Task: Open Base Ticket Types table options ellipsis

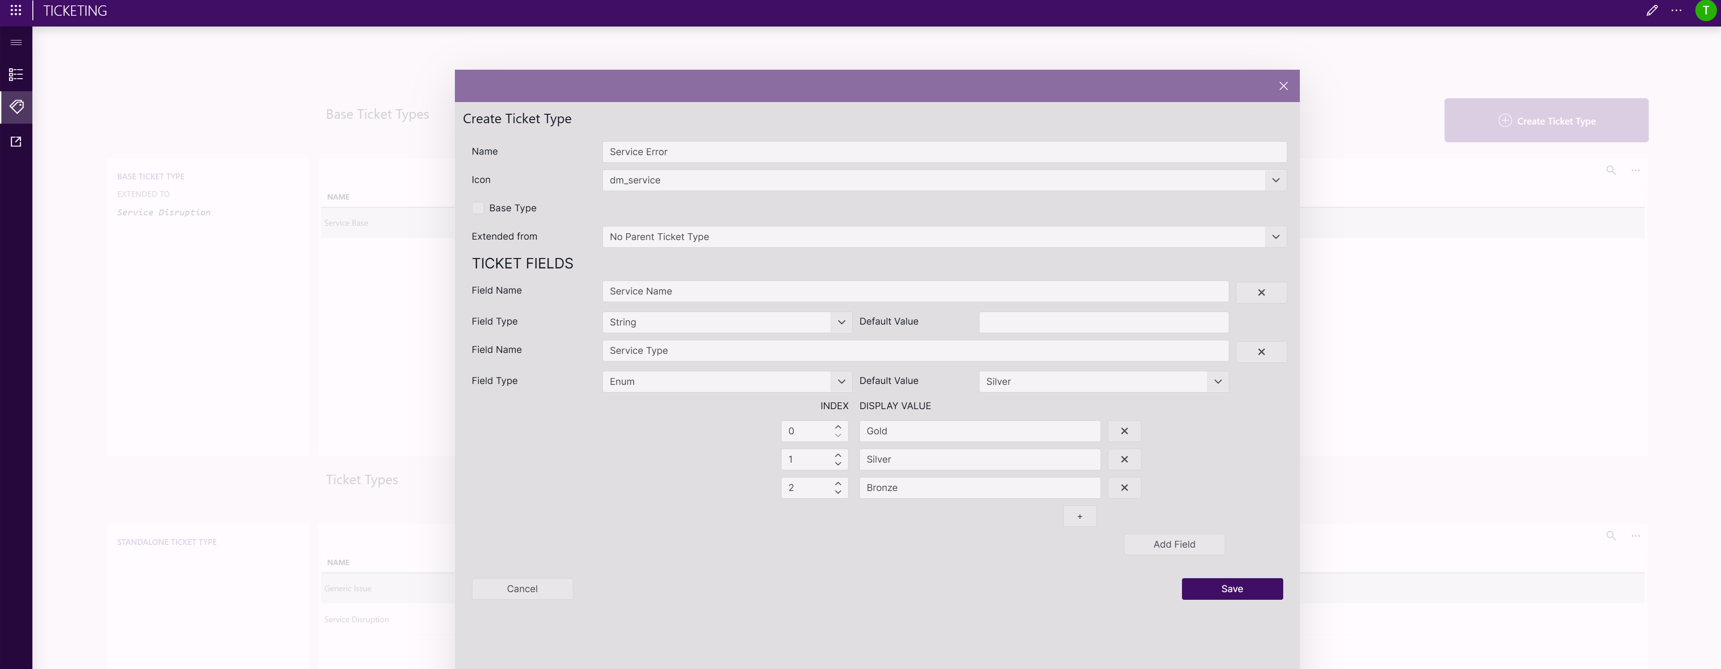Action: tap(1635, 170)
